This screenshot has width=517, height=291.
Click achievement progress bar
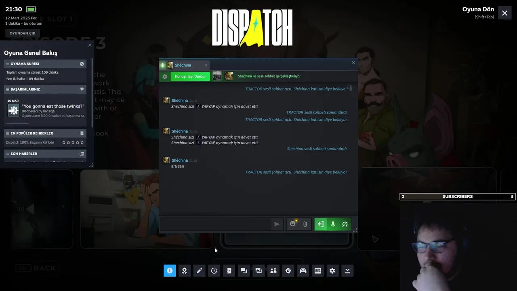pyautogui.click(x=18, y=123)
